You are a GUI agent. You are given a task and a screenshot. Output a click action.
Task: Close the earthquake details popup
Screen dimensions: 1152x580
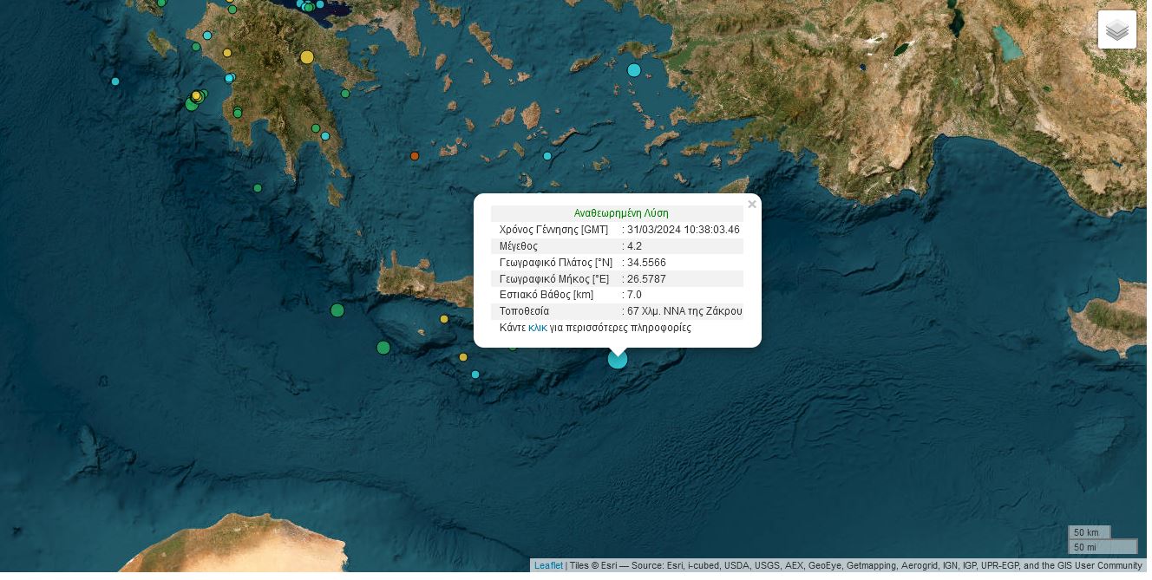[751, 205]
